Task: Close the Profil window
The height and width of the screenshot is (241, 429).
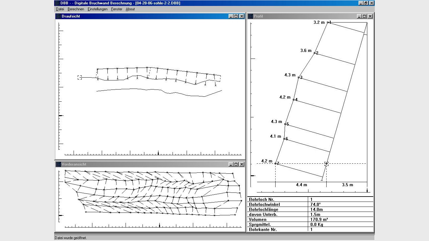Action: [x=370, y=16]
